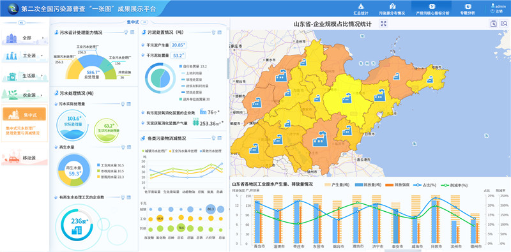Click the 注销 logout power icon

(x=492, y=11)
